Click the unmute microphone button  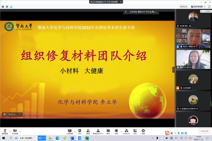pyautogui.click(x=5, y=131)
